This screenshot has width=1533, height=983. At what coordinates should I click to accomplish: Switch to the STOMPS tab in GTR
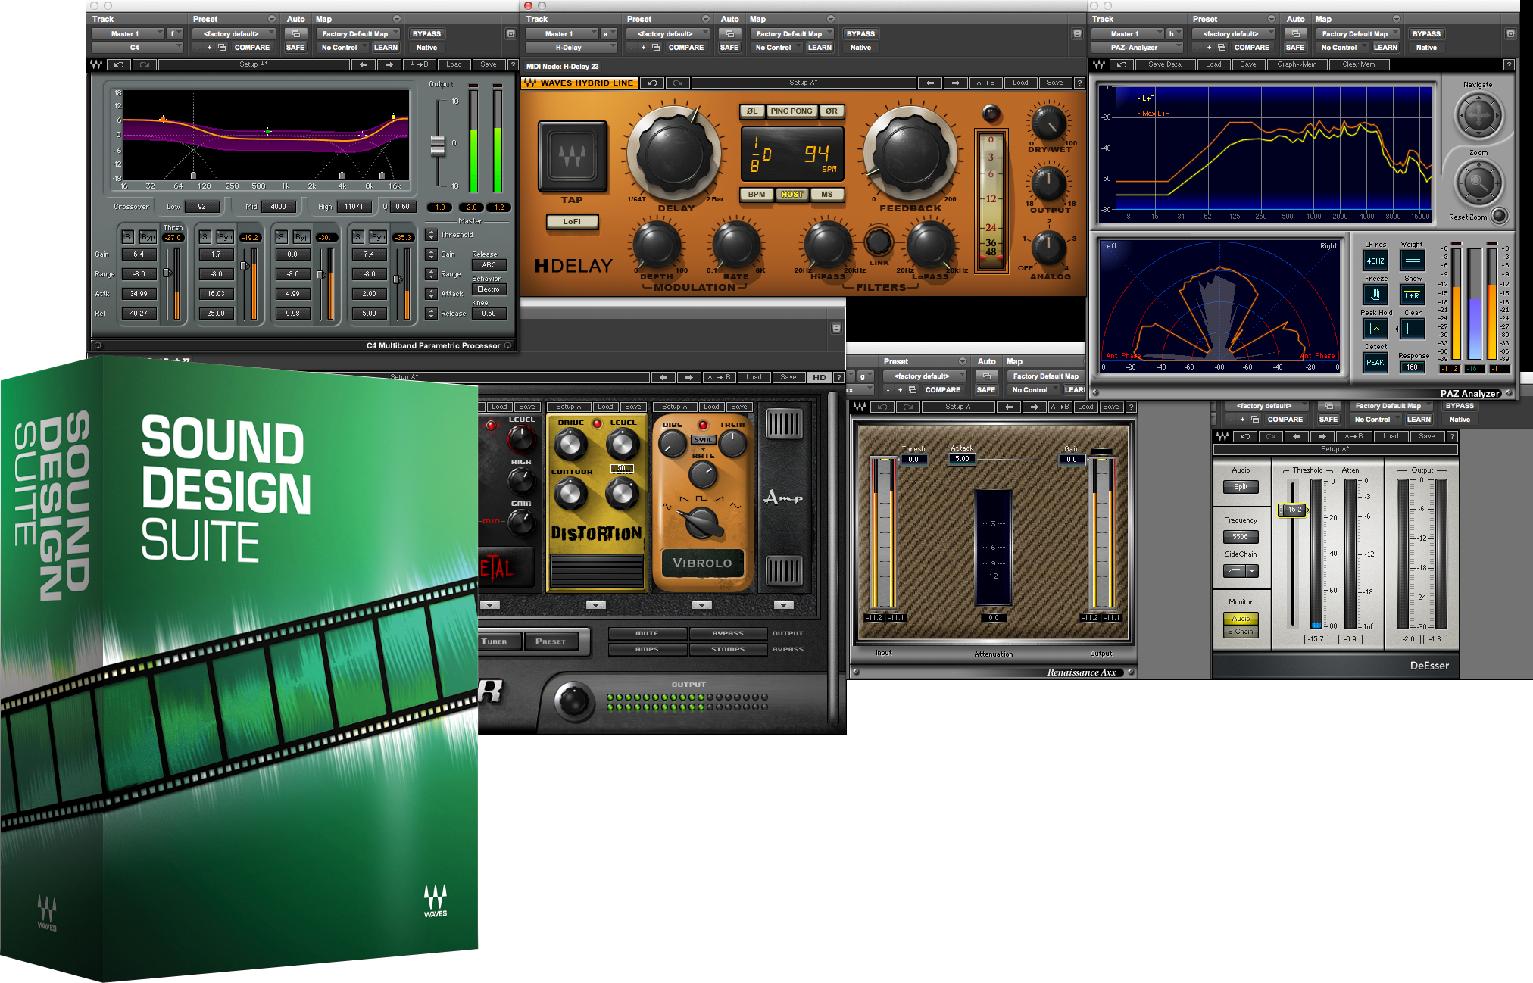[x=727, y=649]
